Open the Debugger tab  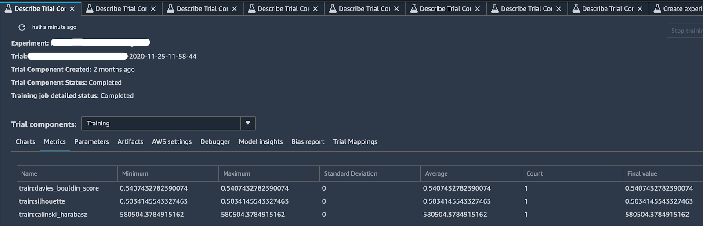coord(215,142)
